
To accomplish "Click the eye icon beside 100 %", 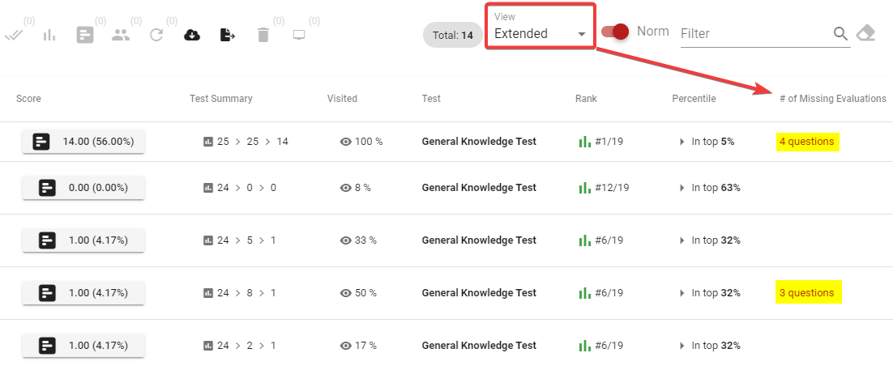I will [346, 142].
